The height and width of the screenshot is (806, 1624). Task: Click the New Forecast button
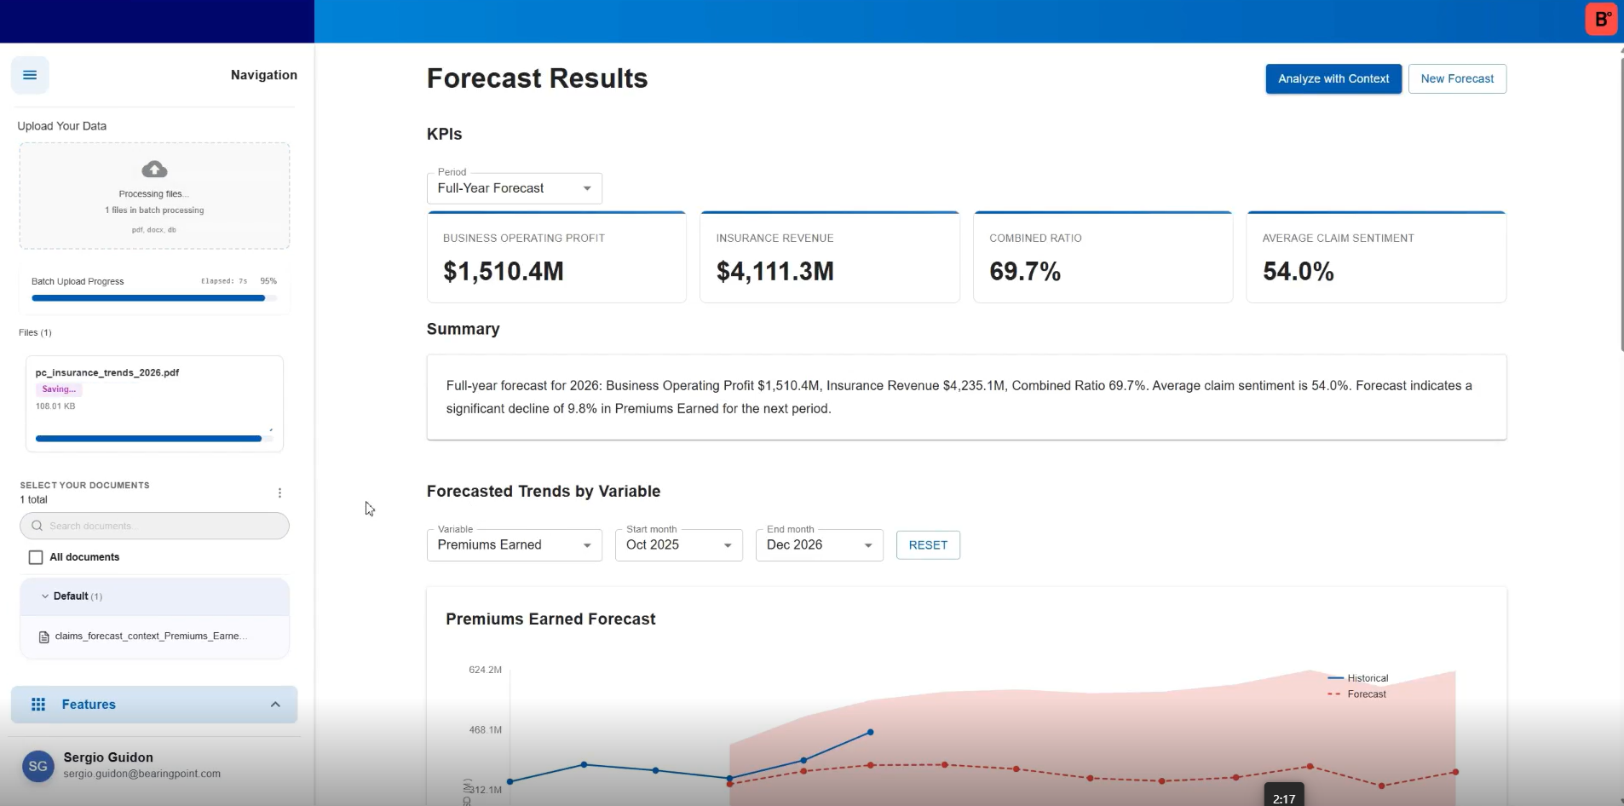coord(1456,79)
